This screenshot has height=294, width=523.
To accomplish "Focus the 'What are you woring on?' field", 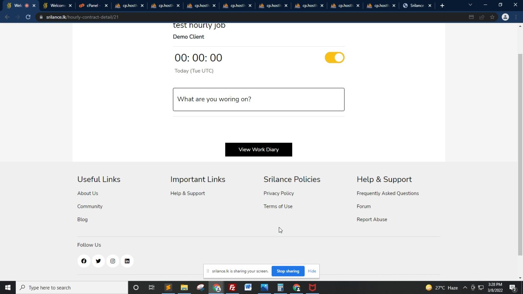I will tap(258, 99).
